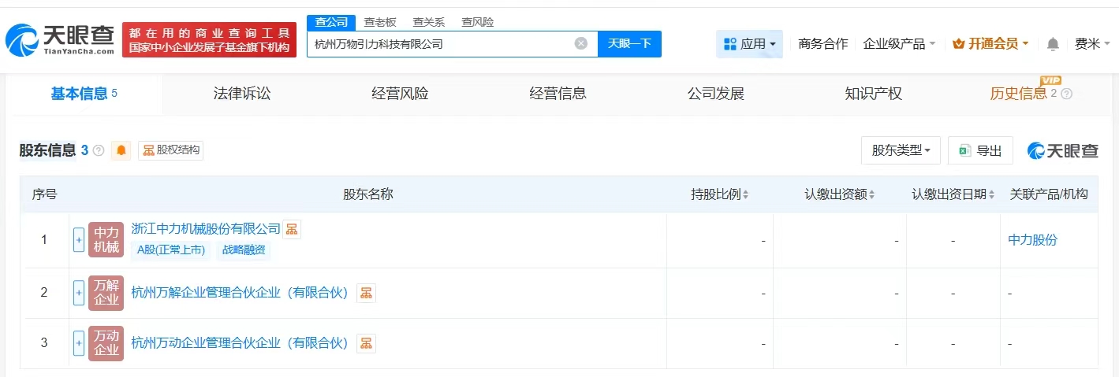Click the 战略融资 tag
Viewport: 1119px width, 377px height.
[x=244, y=250]
